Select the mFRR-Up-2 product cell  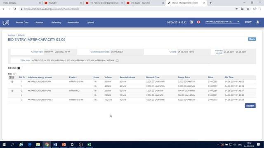click(x=74, y=90)
